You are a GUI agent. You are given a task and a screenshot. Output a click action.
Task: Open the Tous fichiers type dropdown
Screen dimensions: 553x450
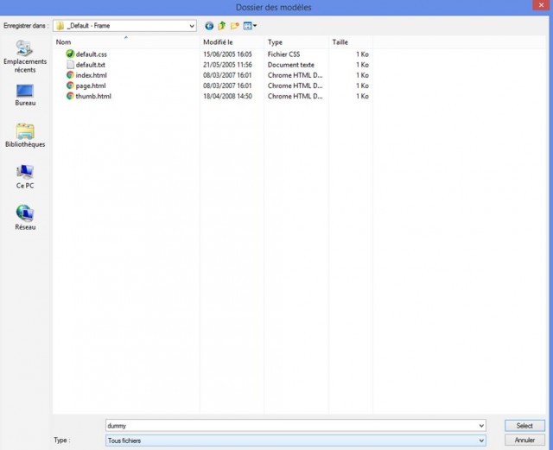coord(296,440)
